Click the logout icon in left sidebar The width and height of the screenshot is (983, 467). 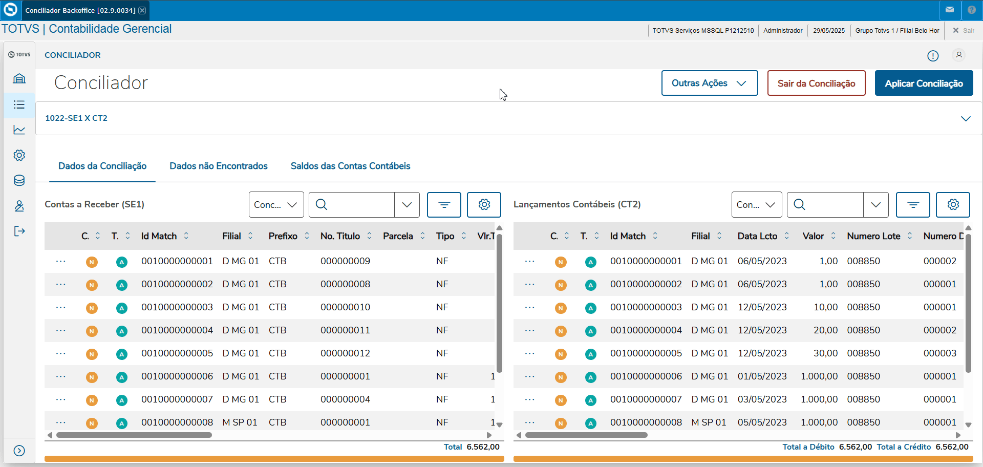tap(19, 231)
